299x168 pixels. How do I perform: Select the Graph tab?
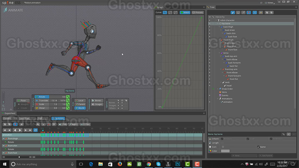[x=159, y=7]
